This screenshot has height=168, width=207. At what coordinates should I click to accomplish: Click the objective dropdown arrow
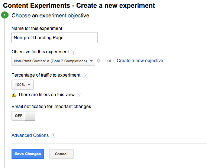tap(91, 61)
